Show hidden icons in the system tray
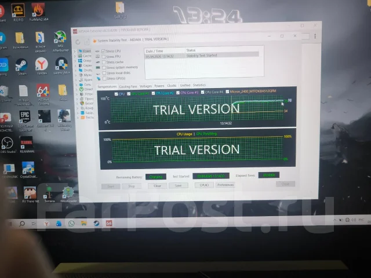Viewport: 371px width, 278px height. [x=334, y=220]
